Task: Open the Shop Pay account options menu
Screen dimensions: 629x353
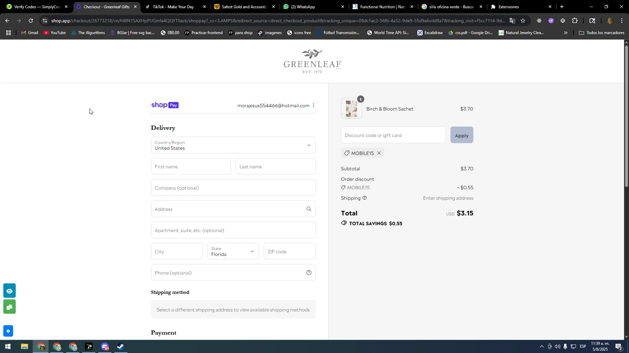Action: [313, 105]
